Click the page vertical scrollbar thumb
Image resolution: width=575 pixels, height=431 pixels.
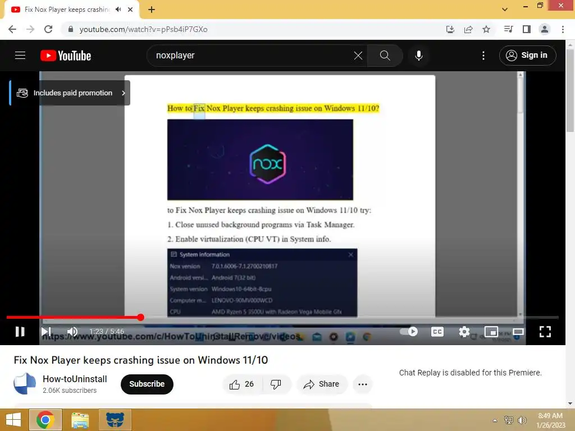(570, 90)
